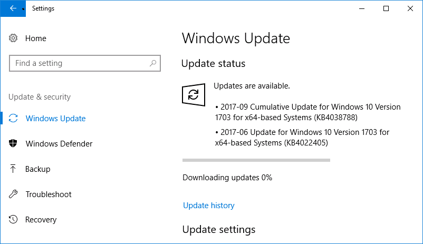The width and height of the screenshot is (423, 244).
Task: Maximize the Settings window
Action: click(x=386, y=8)
